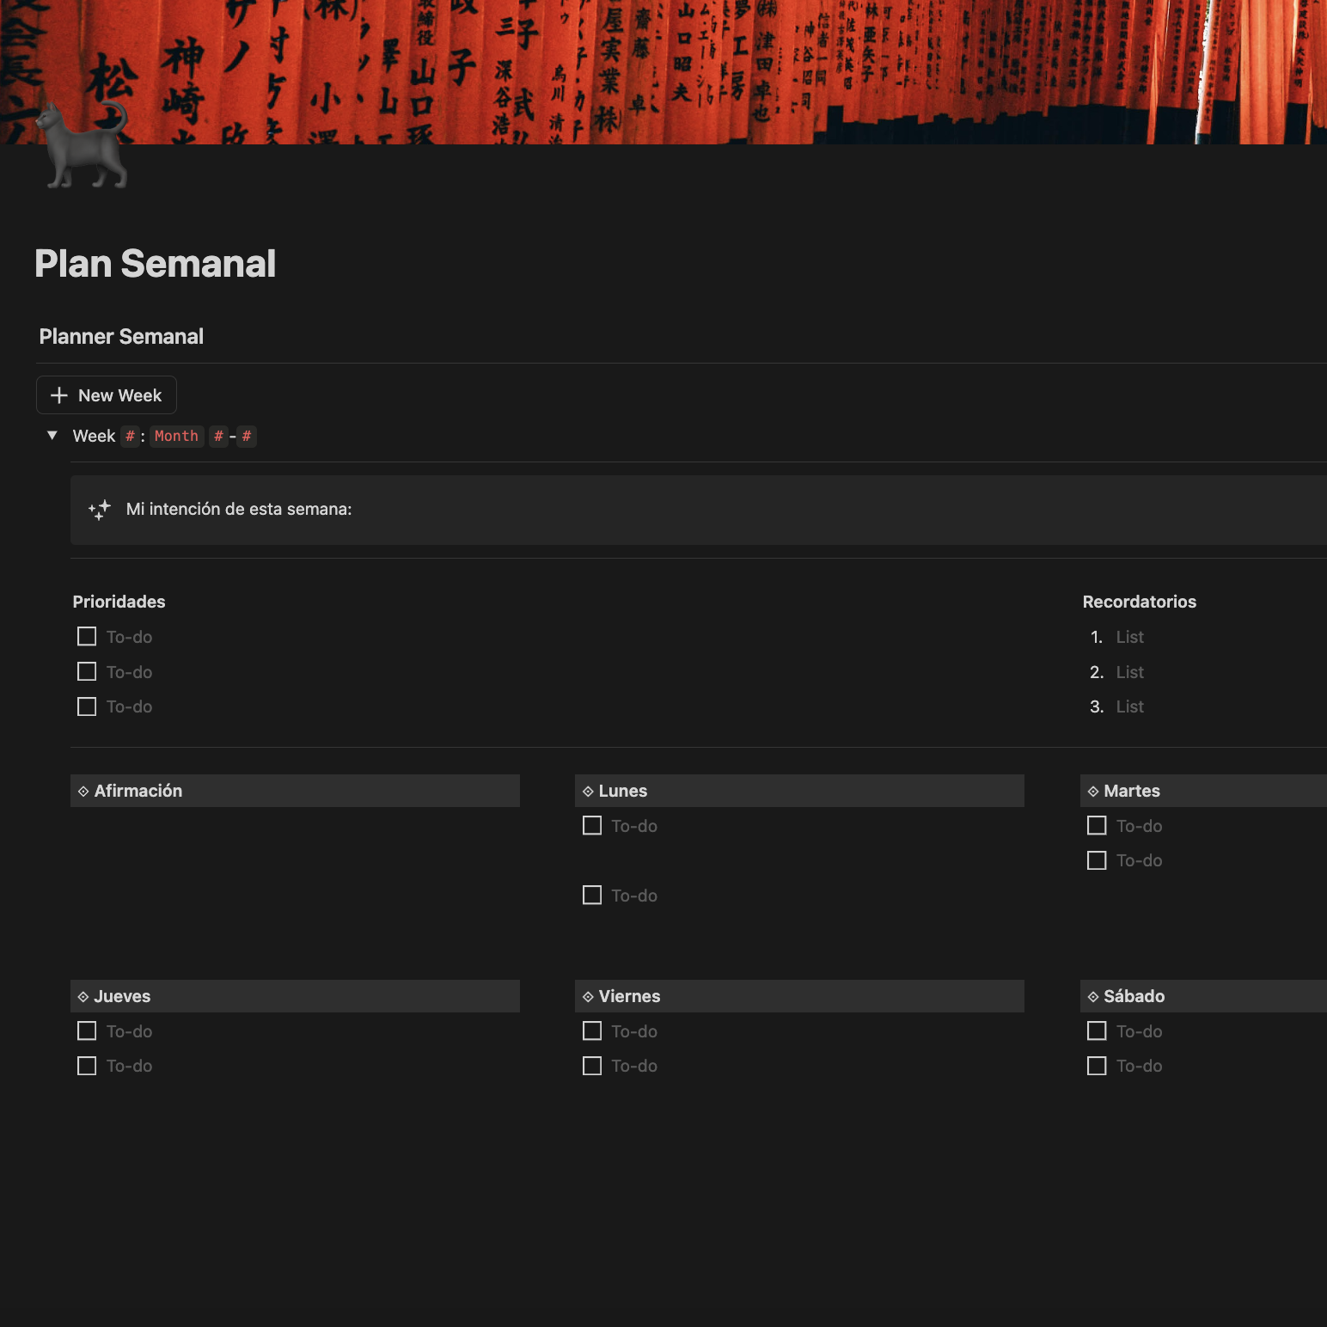Click the sparkles icon in intention callout
Screen dimensions: 1327x1327
coord(100,510)
